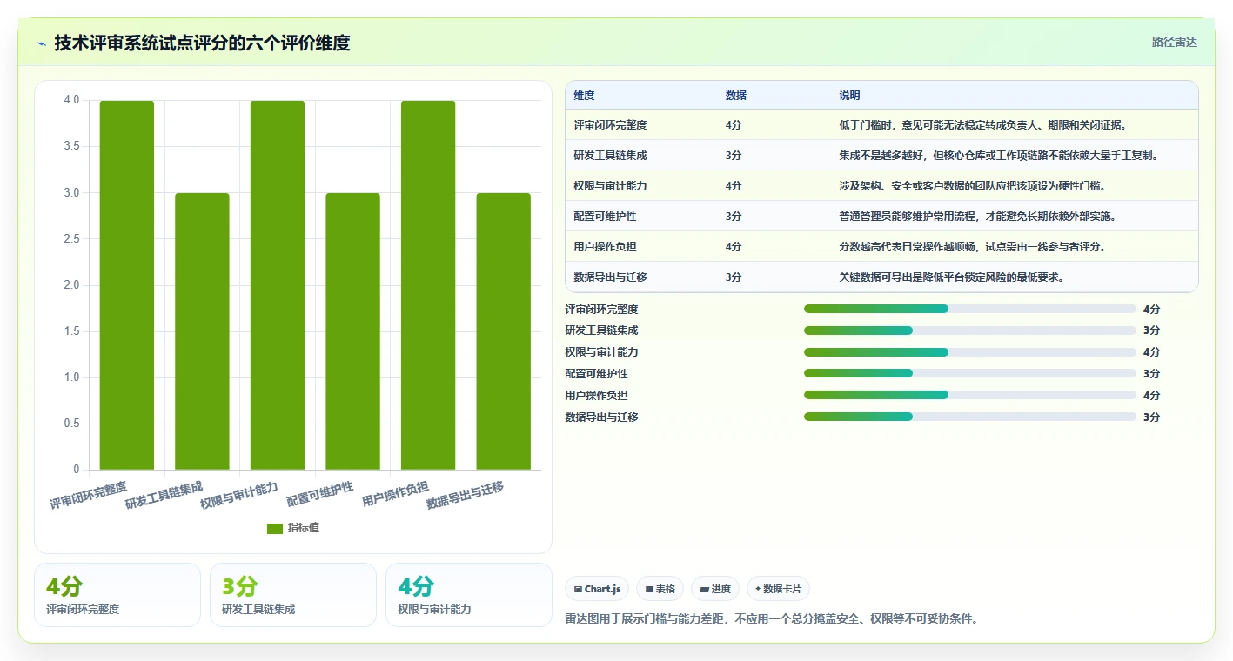The height and width of the screenshot is (661, 1233).
Task: Select the Chart.js tag chip
Action: click(x=597, y=589)
